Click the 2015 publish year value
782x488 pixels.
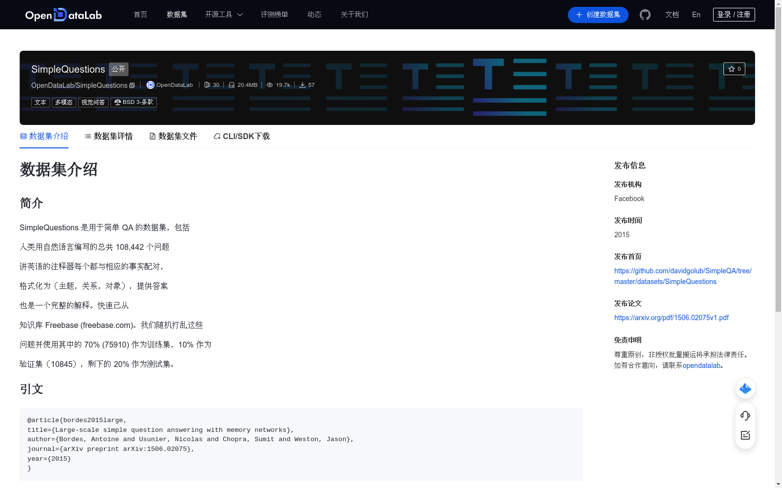tap(622, 235)
